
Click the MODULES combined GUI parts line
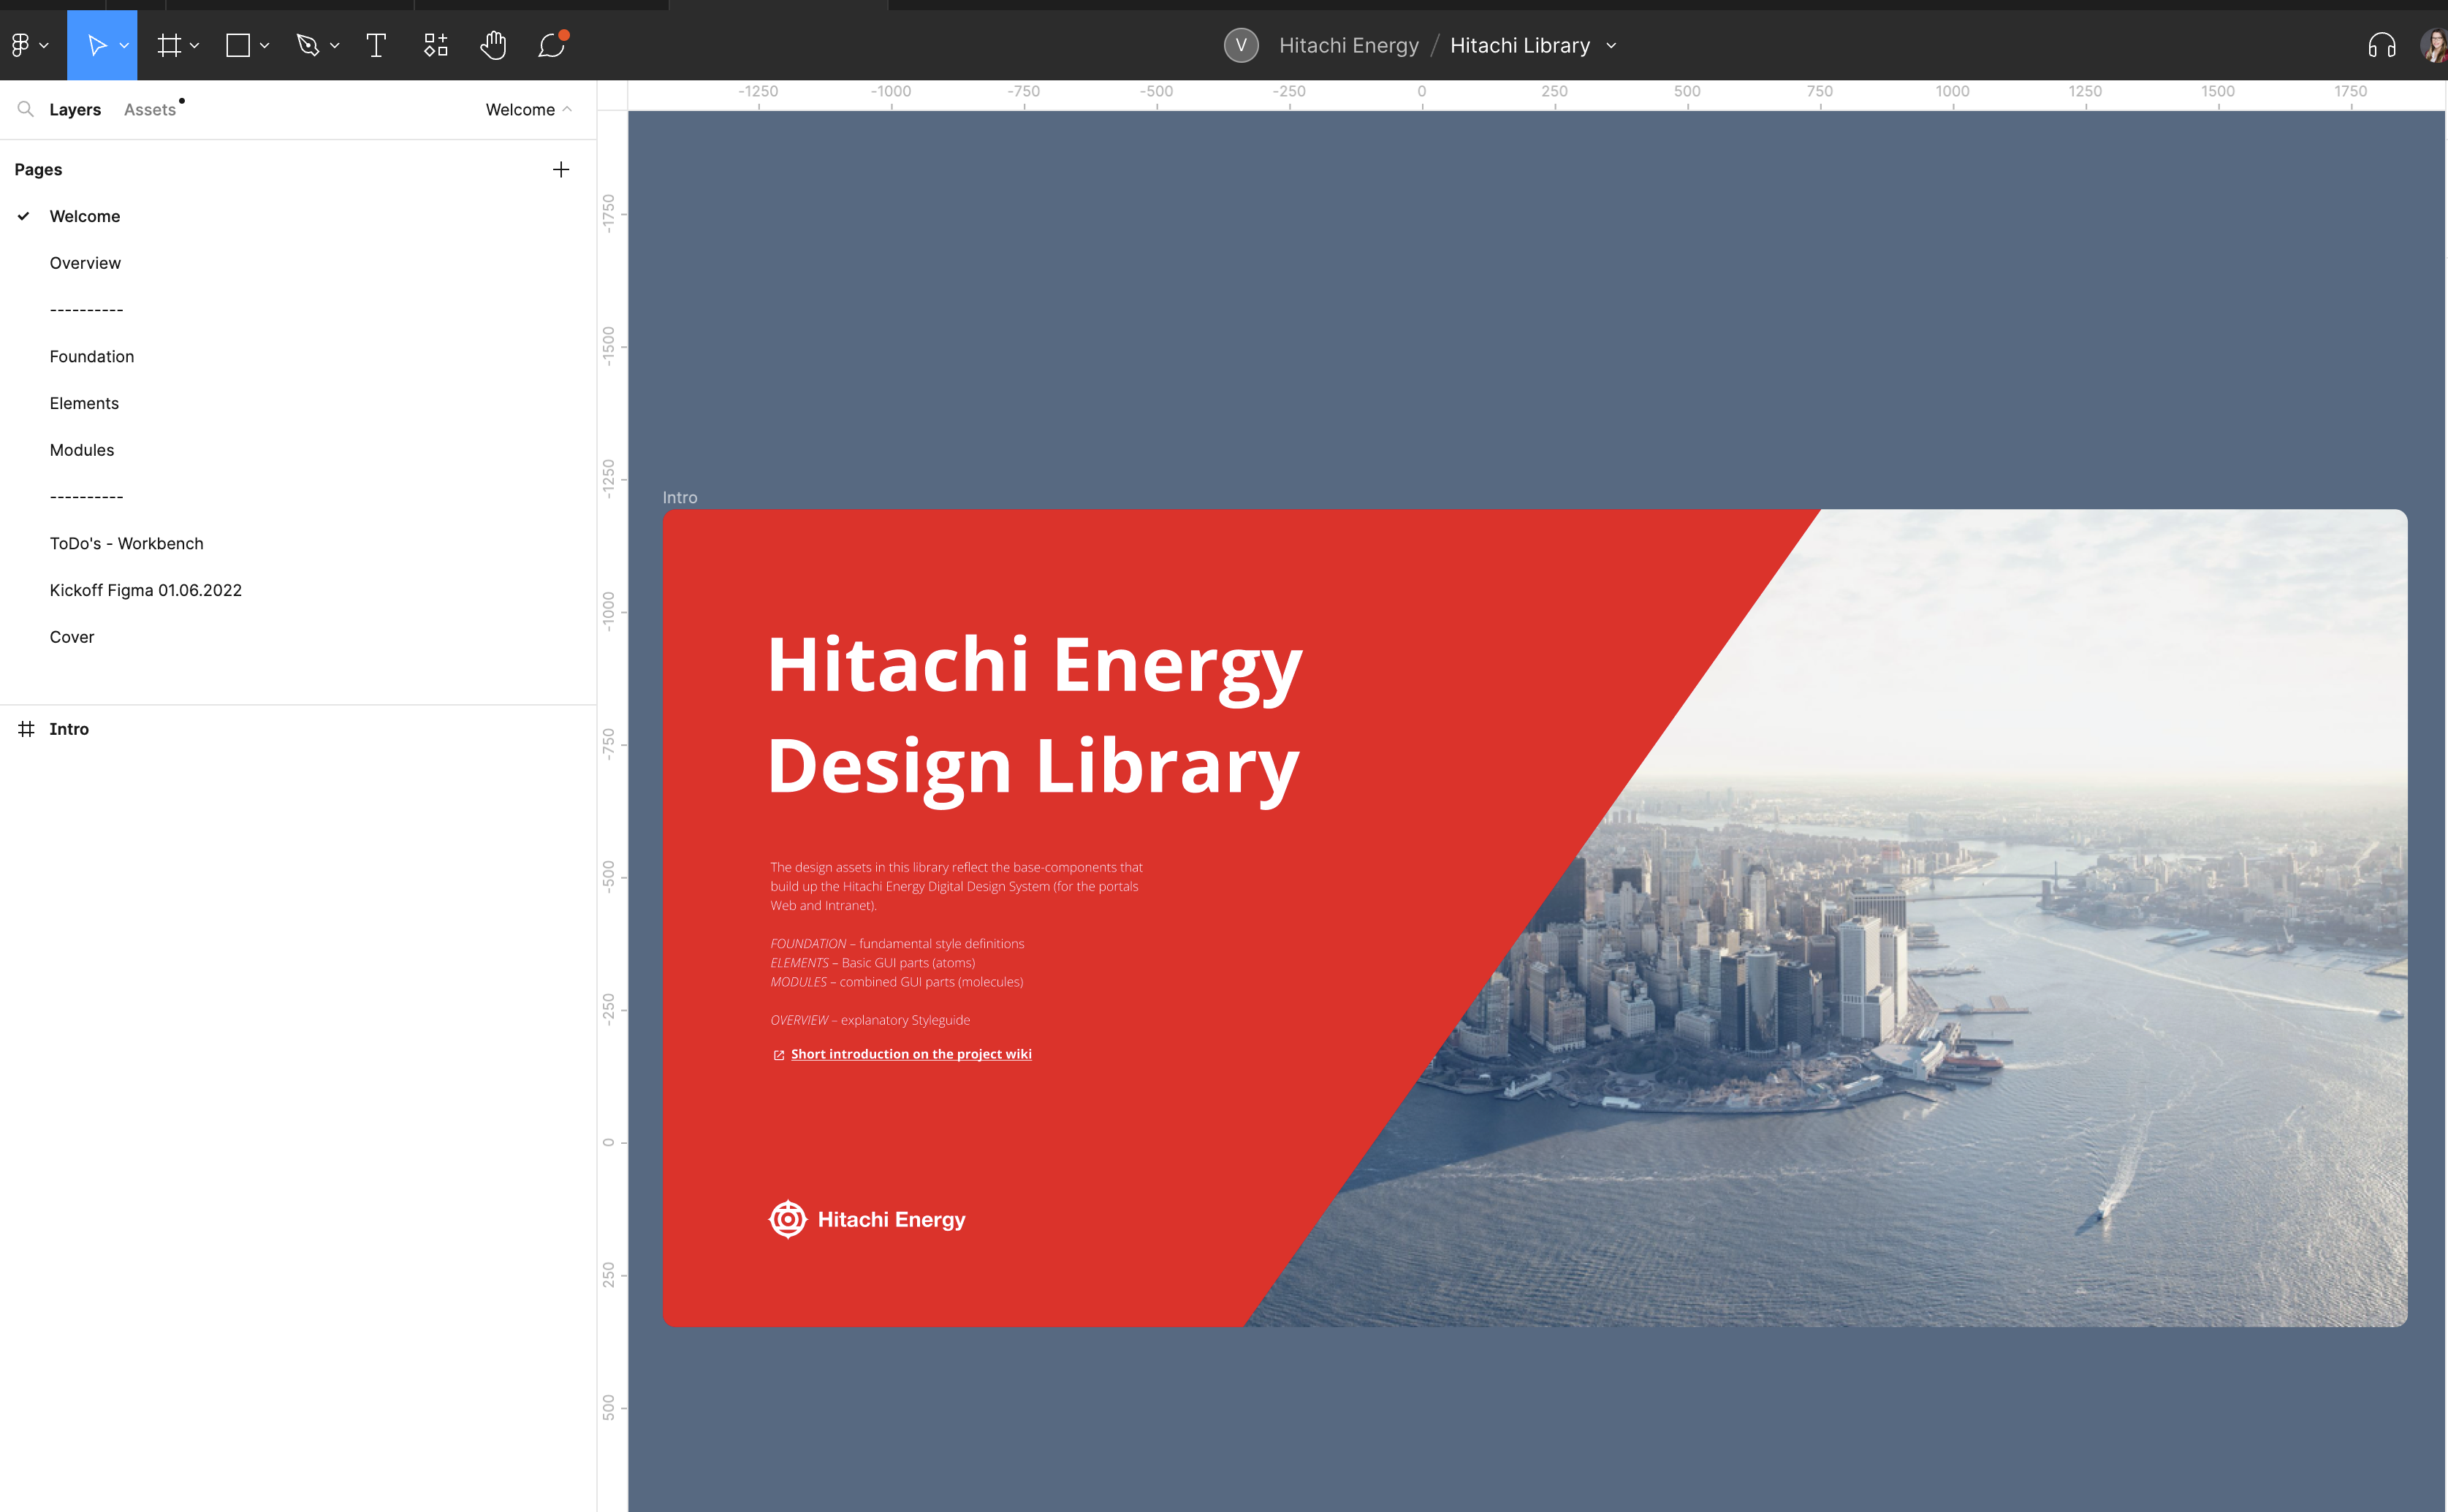click(x=897, y=982)
